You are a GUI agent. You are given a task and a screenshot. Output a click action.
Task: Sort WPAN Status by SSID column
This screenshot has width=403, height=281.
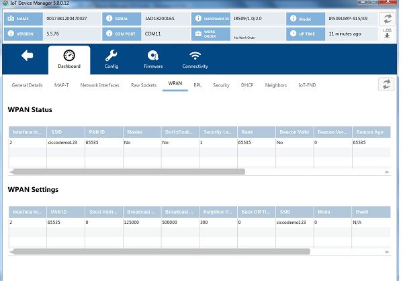click(66, 132)
